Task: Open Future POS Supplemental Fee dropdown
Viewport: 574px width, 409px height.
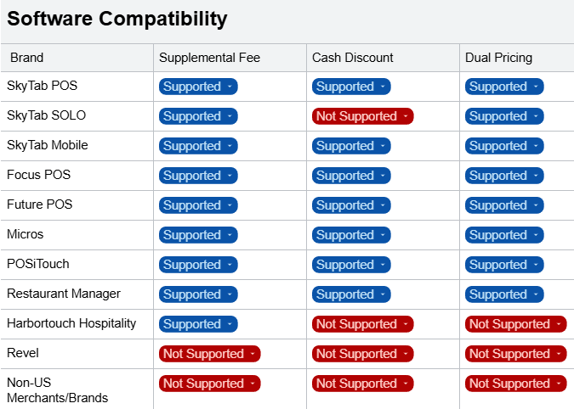Action: pos(198,205)
